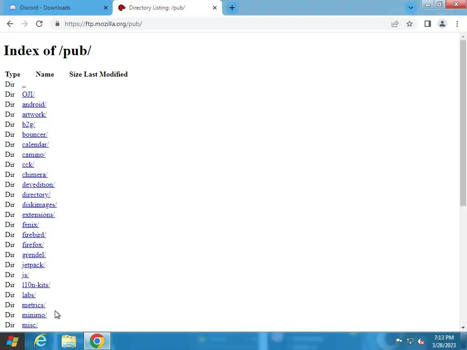467x350 pixels.
Task: Open the android/ directory
Action: [x=34, y=104]
